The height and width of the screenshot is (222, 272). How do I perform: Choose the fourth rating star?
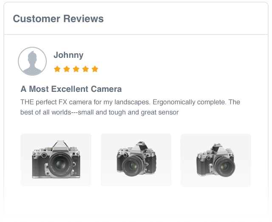pyautogui.click(x=85, y=69)
